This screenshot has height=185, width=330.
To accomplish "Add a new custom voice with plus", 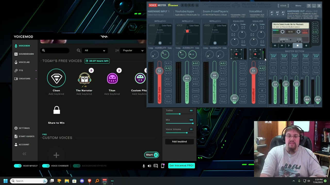I will click(56, 155).
